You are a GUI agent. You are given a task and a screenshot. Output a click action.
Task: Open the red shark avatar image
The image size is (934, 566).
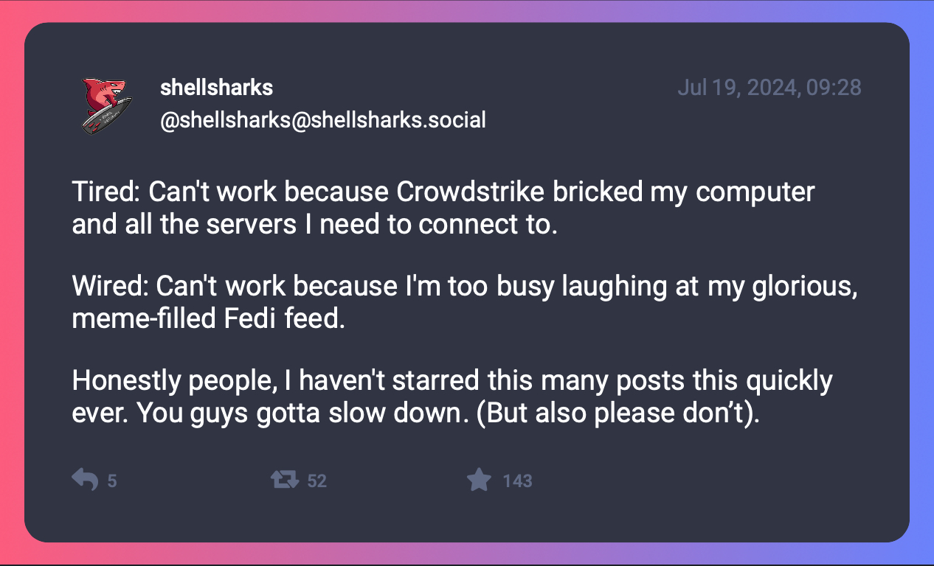pos(105,104)
